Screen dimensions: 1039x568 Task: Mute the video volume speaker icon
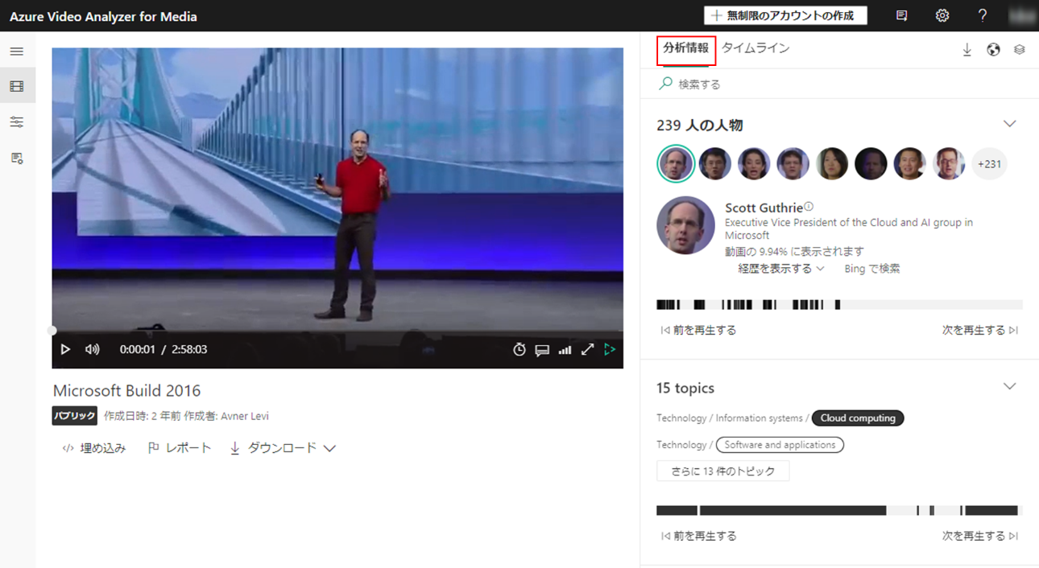point(93,349)
